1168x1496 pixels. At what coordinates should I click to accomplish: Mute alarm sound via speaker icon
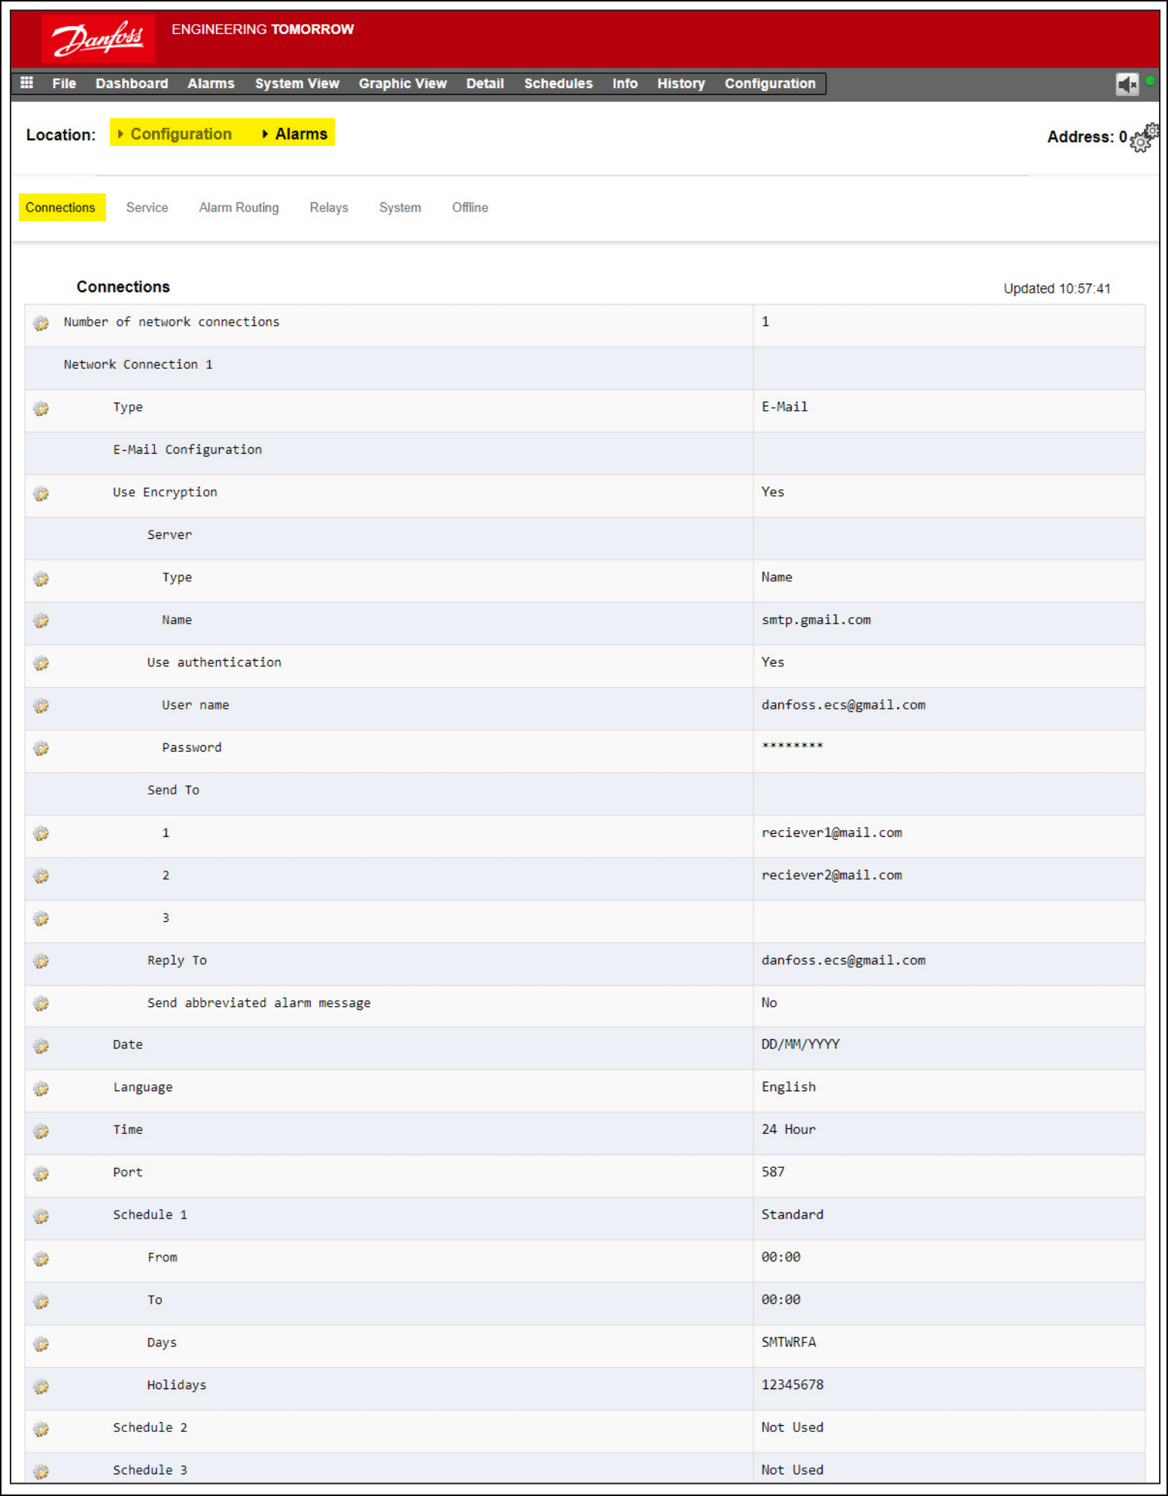click(x=1127, y=84)
